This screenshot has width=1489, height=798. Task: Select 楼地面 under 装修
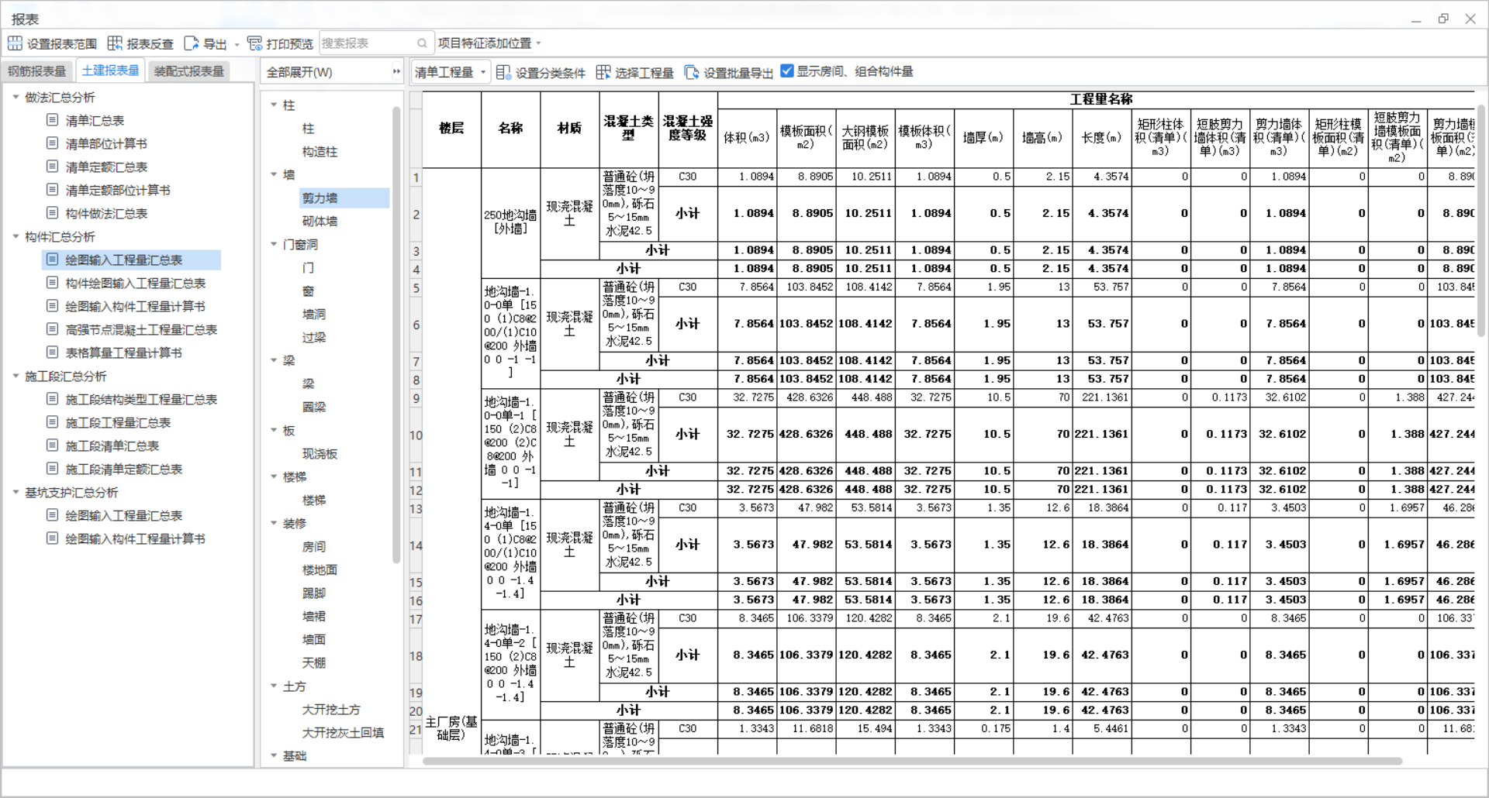[320, 570]
